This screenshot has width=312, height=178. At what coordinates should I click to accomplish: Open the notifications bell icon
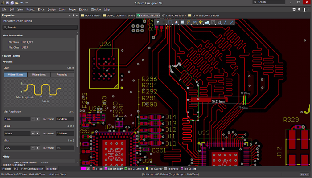(x=299, y=9)
